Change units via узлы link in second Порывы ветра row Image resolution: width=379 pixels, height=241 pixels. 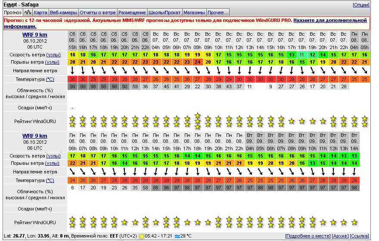pos(52,163)
